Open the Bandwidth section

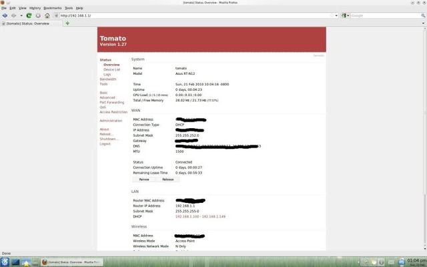pos(108,79)
